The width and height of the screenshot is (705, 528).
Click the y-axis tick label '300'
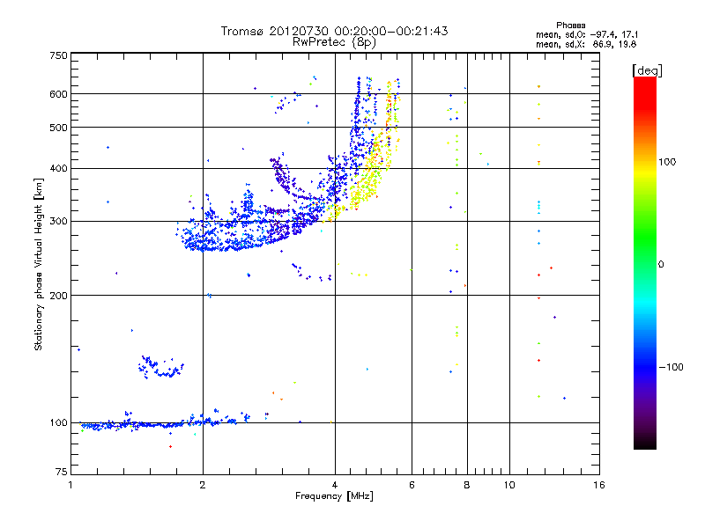coord(58,222)
